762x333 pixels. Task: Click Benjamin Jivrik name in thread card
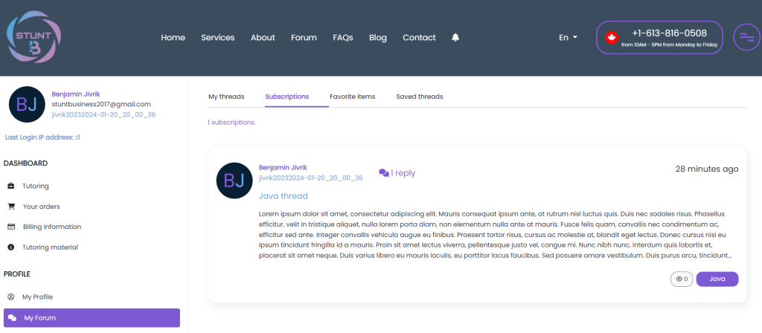pyautogui.click(x=283, y=167)
